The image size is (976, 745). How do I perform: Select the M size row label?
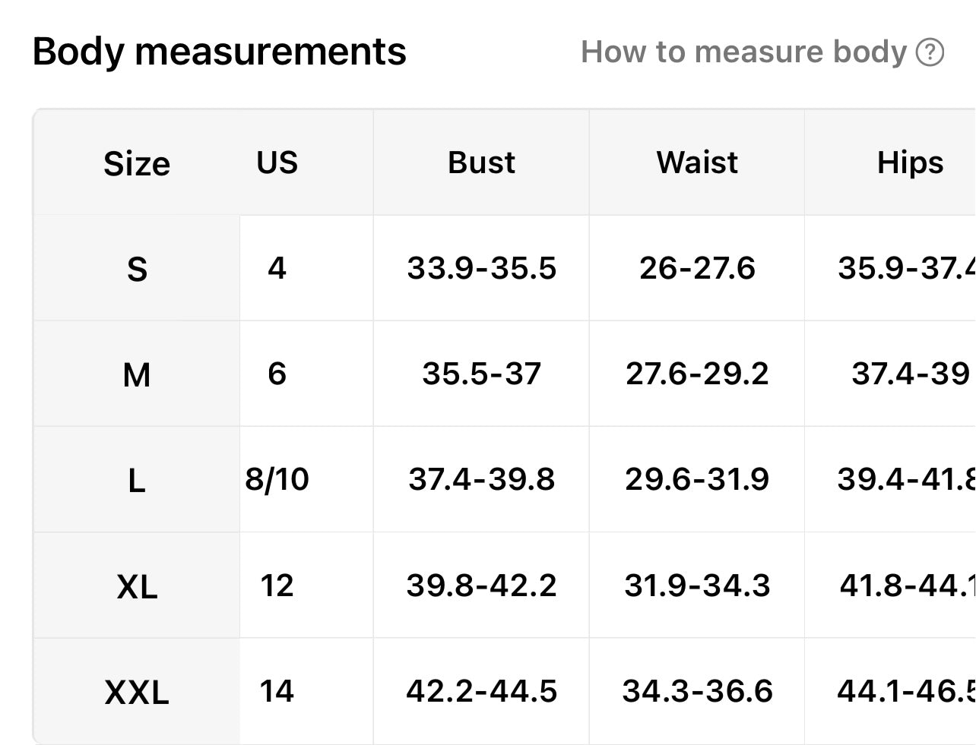pos(137,374)
